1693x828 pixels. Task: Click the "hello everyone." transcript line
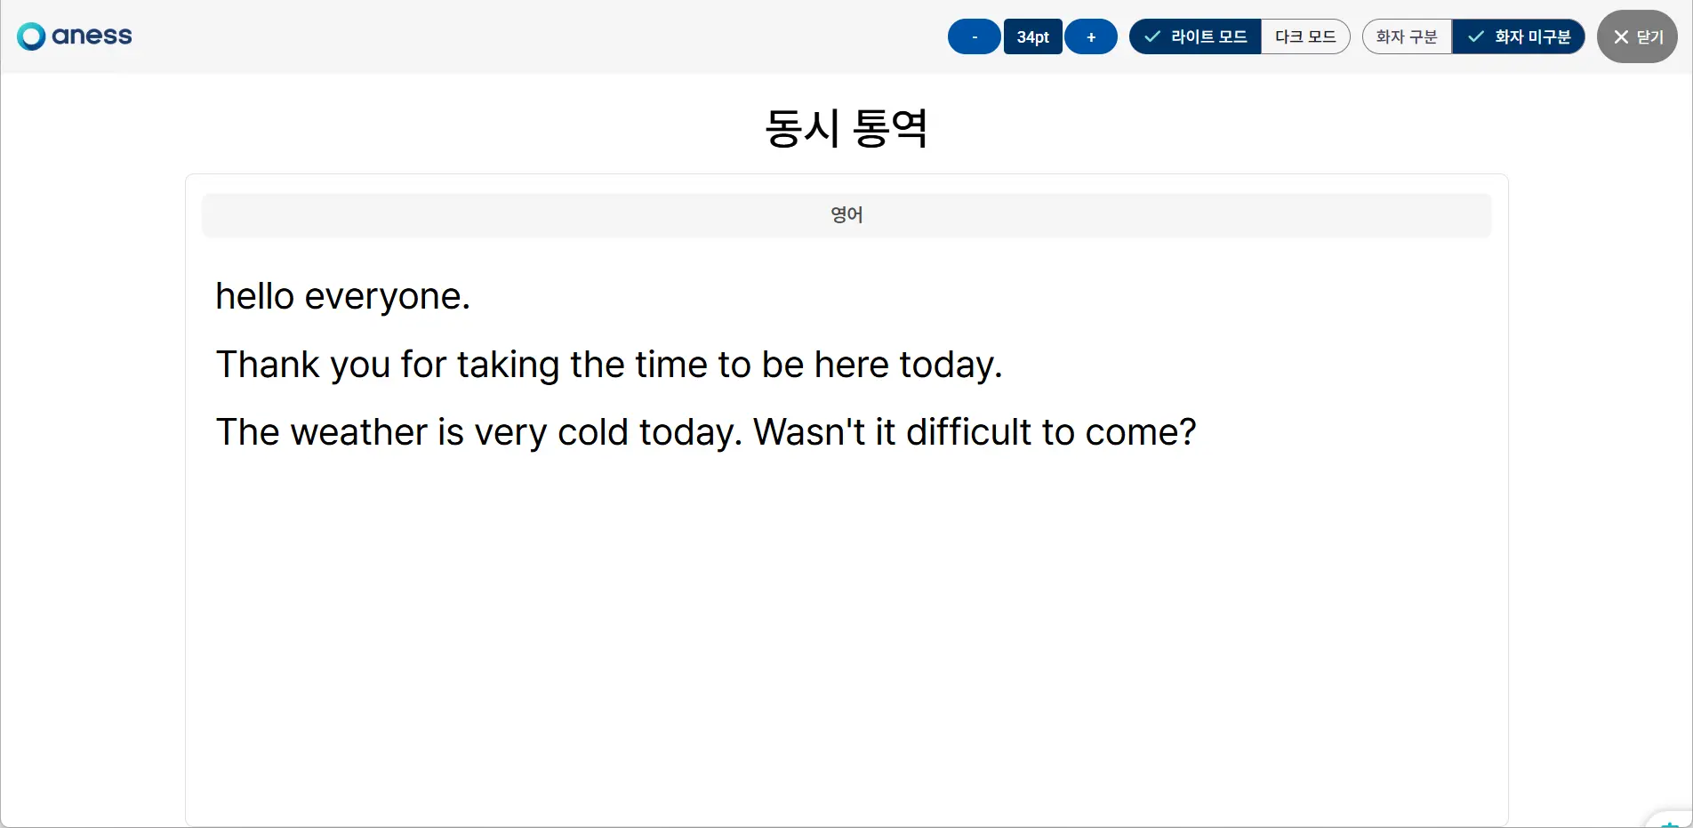click(342, 296)
